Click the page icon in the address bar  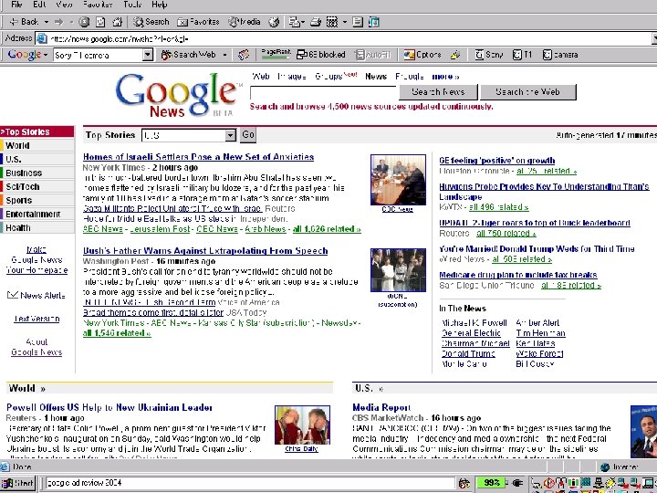[x=41, y=38]
